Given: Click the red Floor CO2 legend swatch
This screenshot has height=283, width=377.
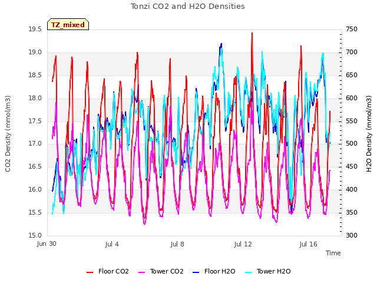Looking at the screenshot, I should tap(90, 272).
